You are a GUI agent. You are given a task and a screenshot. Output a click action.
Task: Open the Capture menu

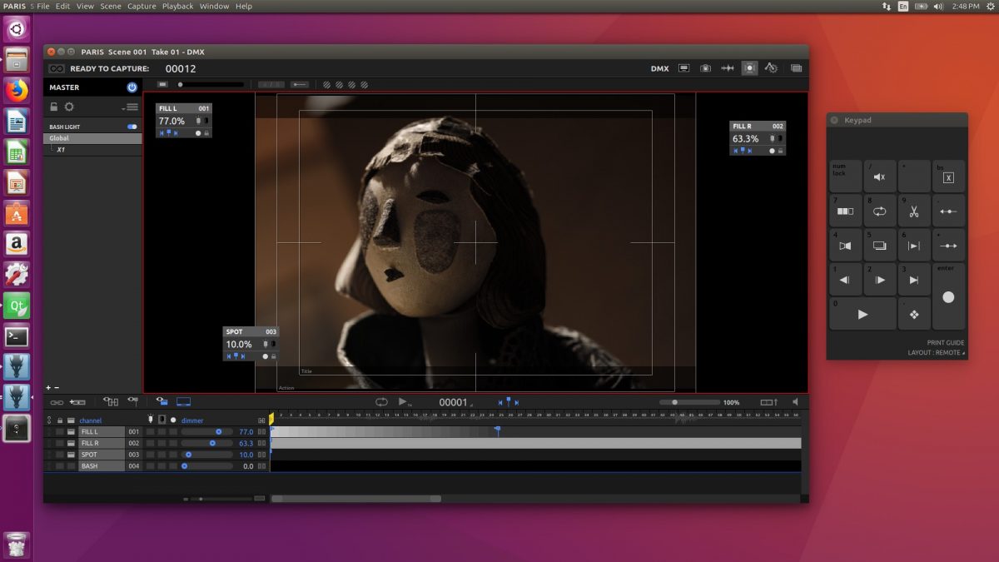click(141, 6)
